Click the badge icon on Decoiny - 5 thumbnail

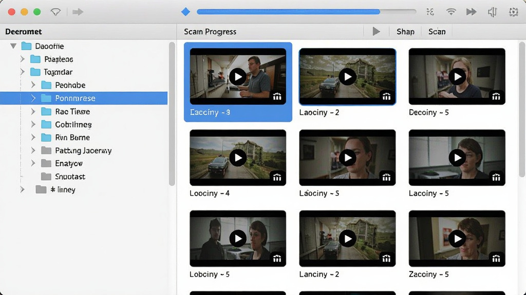(496, 97)
